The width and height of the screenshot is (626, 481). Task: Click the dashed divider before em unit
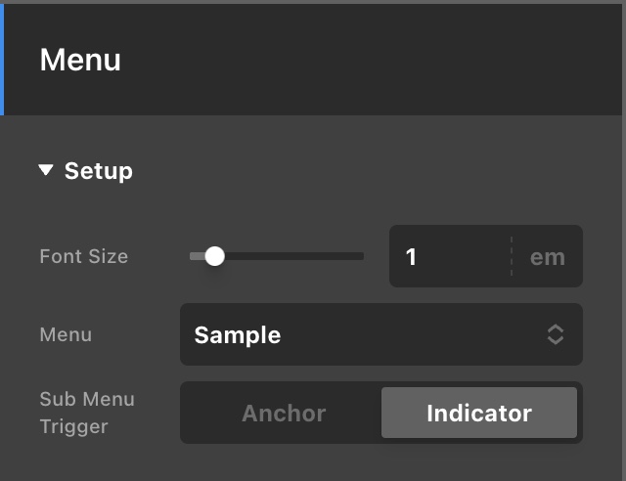point(512,256)
